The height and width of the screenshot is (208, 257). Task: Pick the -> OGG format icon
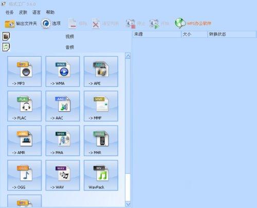25,175
